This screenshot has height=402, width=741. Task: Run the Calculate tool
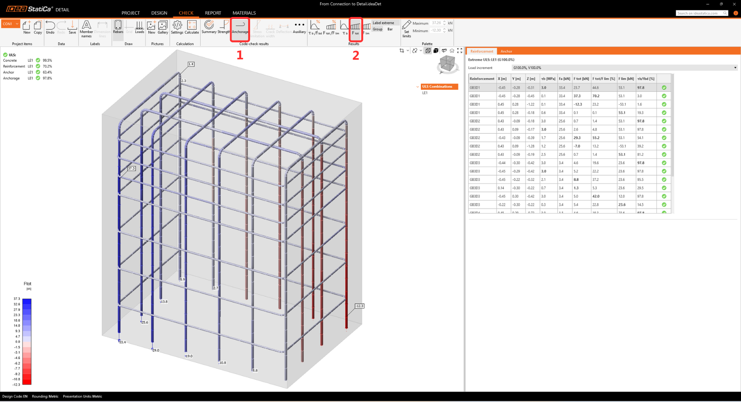pyautogui.click(x=192, y=28)
